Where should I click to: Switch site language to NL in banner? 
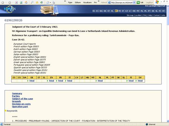142,11
